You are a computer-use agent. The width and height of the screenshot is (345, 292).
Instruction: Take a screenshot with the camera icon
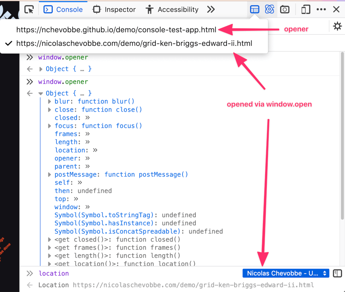tap(285, 9)
